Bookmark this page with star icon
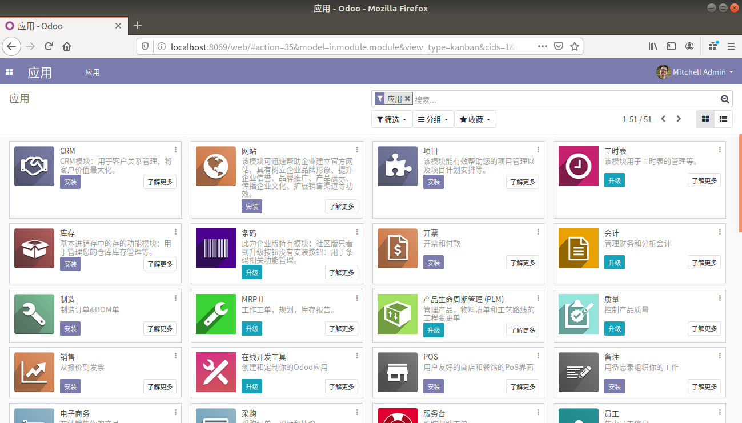 pyautogui.click(x=575, y=46)
